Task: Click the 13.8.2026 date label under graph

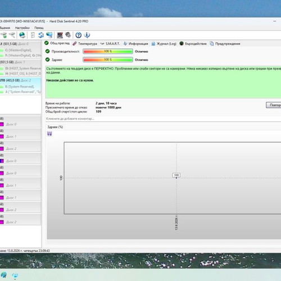Action: tap(176, 224)
